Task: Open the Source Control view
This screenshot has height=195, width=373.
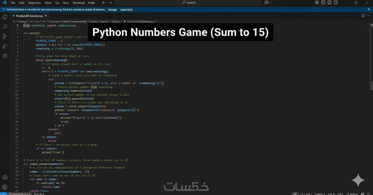Action: 5,37
